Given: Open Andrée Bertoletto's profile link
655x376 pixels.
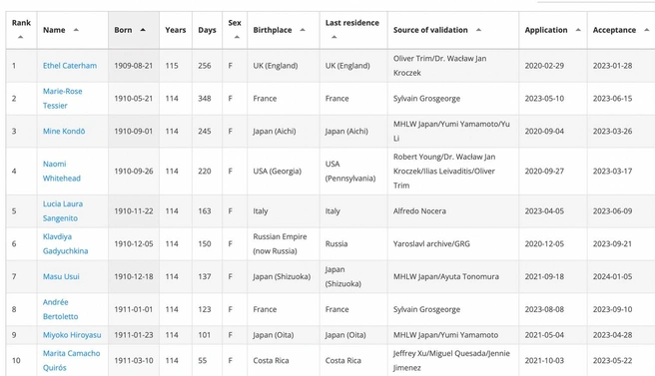Looking at the screenshot, I should coord(60,309).
